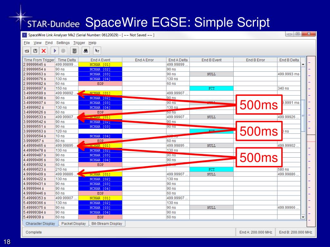
Task: Click the FCT cell at 2.99999697 s
Action: [211, 88]
